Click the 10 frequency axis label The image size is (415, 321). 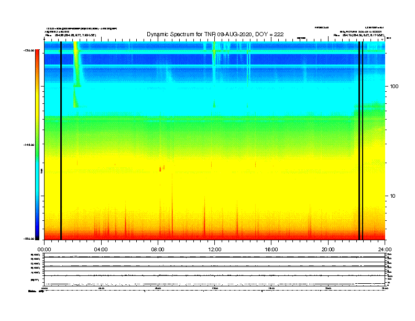pos(393,196)
